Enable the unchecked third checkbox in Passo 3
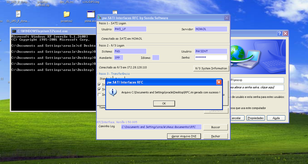The height and width of the screenshot is (164, 308). point(99,95)
